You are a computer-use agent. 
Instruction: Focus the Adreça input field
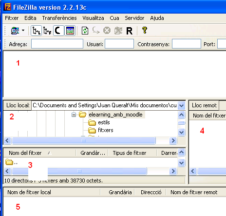click(57, 44)
